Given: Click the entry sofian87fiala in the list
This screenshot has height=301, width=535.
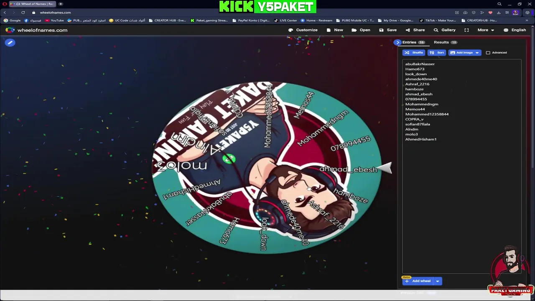Looking at the screenshot, I should pos(418,124).
